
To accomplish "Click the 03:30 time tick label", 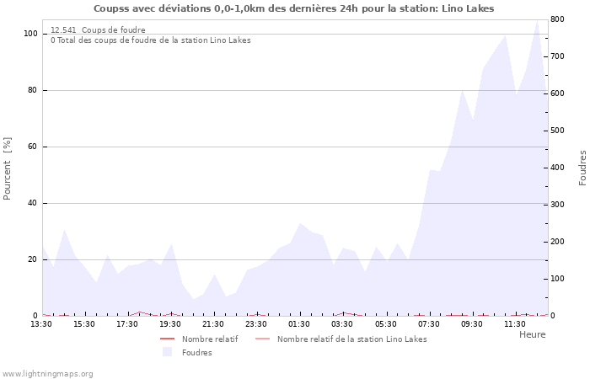I will tap(342, 324).
